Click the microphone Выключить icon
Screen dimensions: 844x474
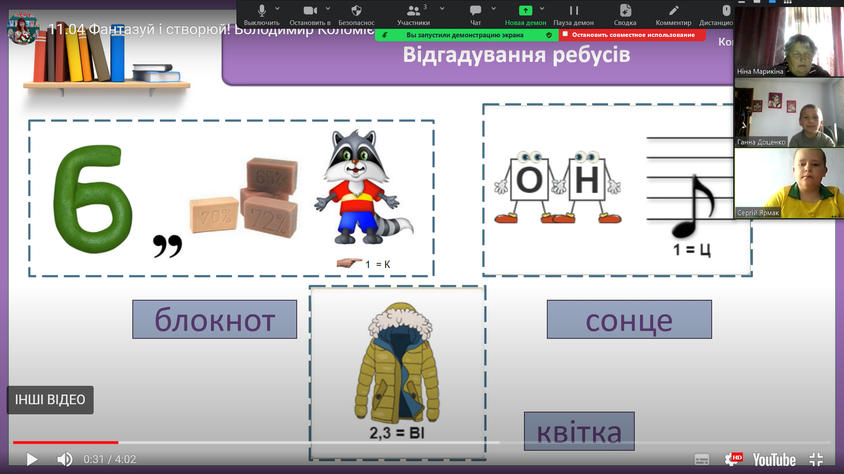262,11
